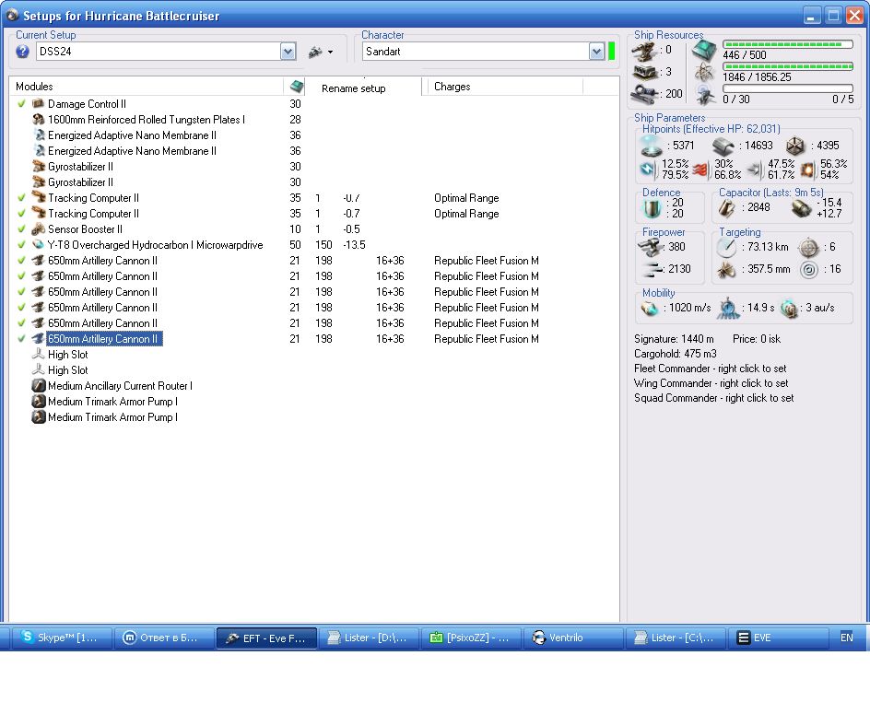Click the armor hitpoints icon showing 14693

723,146
